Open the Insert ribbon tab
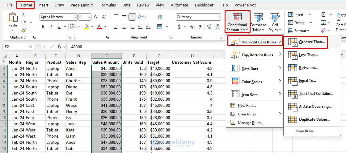This screenshot has width=346, height=153. point(44,5)
